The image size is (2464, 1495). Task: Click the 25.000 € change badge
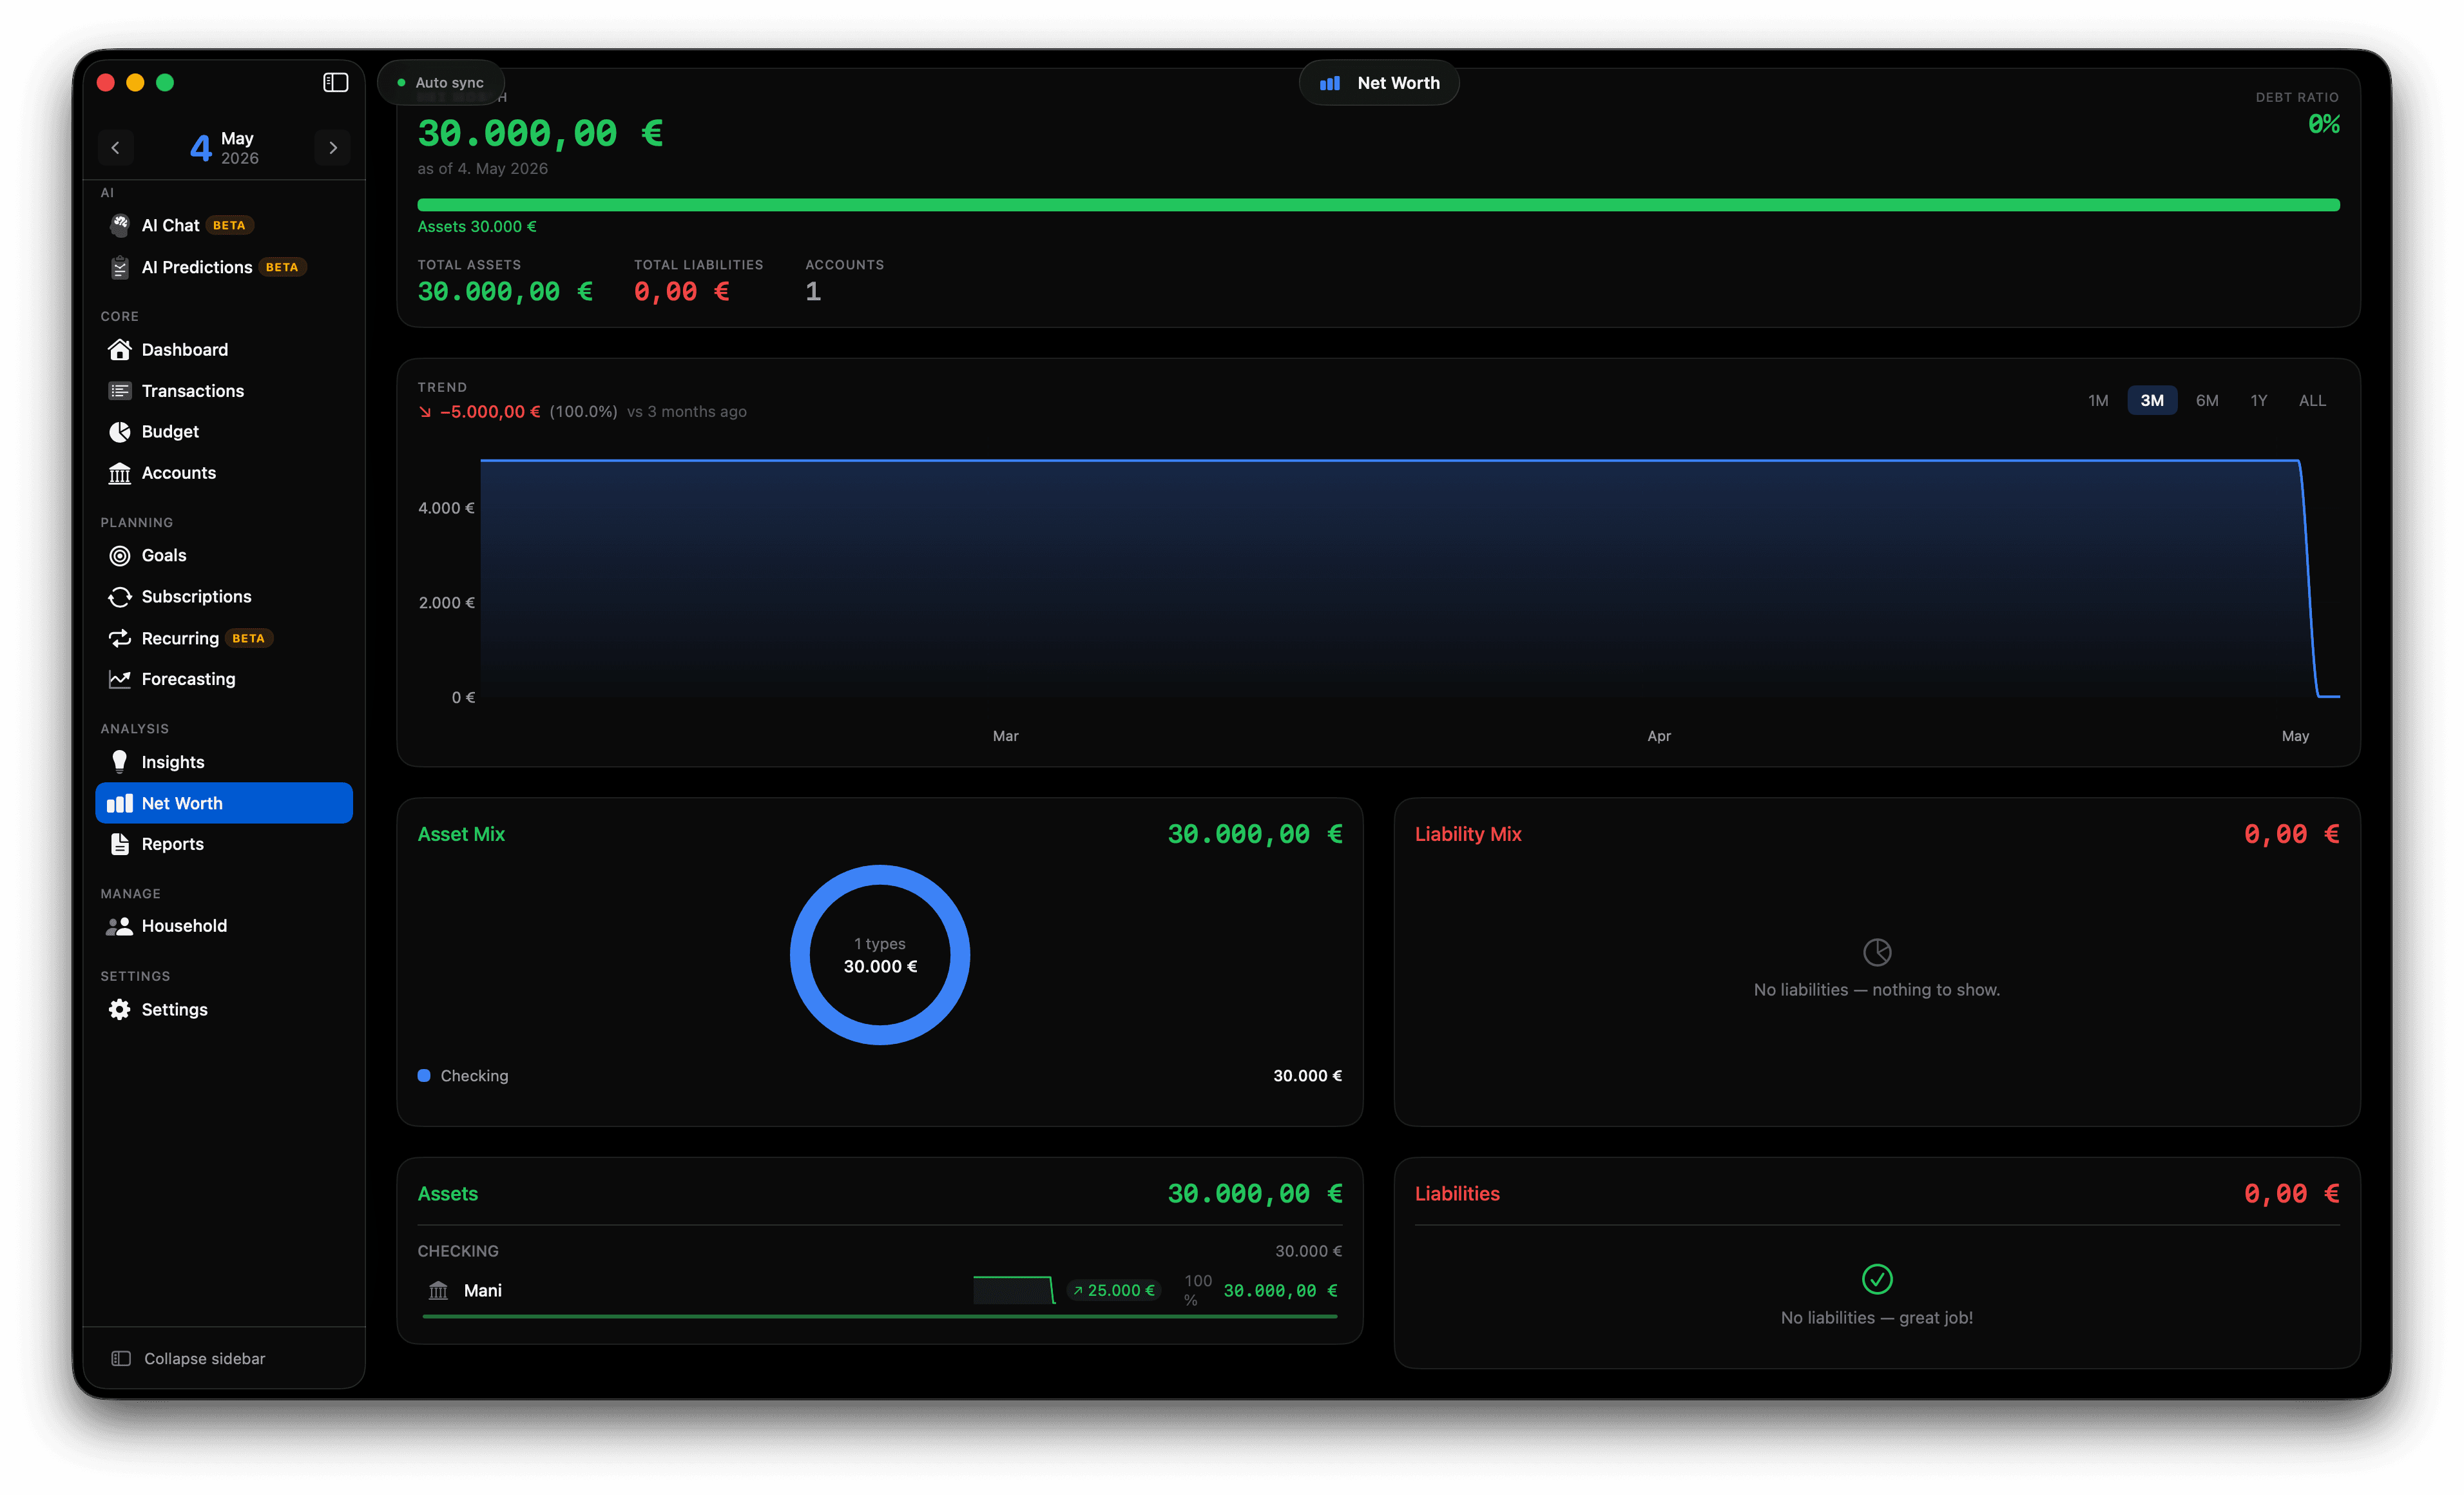(1113, 1290)
